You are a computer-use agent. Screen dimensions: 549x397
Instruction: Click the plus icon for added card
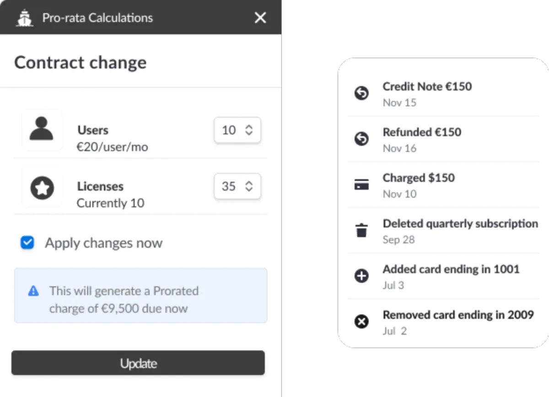(361, 276)
